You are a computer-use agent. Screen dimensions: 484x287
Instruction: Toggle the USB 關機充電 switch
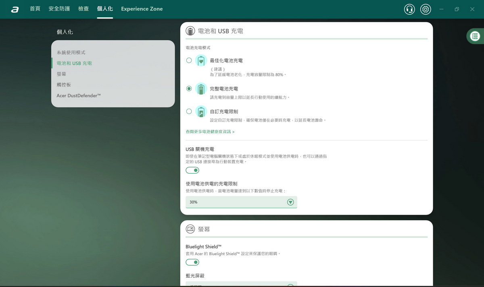click(x=192, y=170)
